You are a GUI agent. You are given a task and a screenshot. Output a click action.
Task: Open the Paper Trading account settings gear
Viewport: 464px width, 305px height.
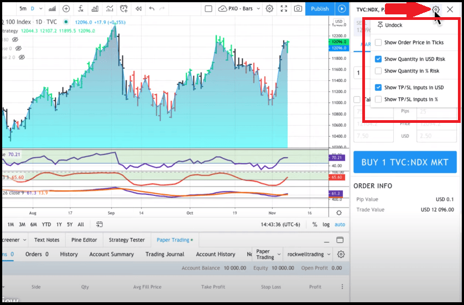341,255
